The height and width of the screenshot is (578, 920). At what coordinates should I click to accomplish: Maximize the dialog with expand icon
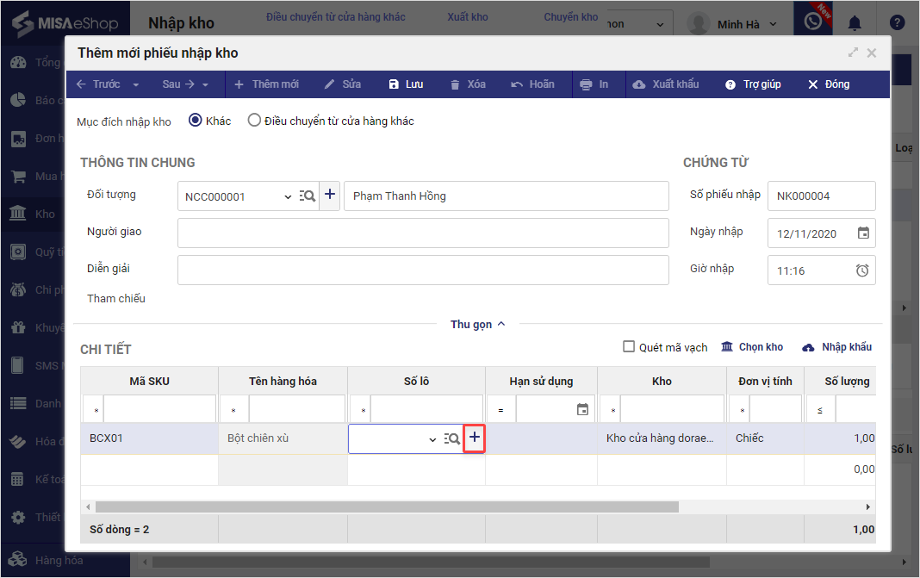tap(853, 53)
